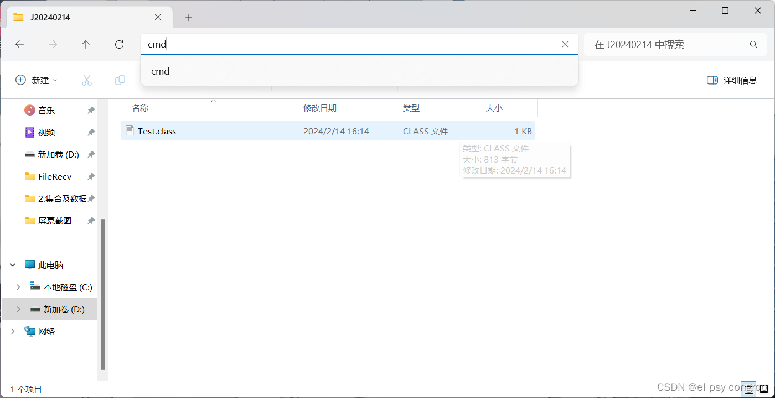
Task: Click the 1 KB size cell
Action: click(523, 131)
